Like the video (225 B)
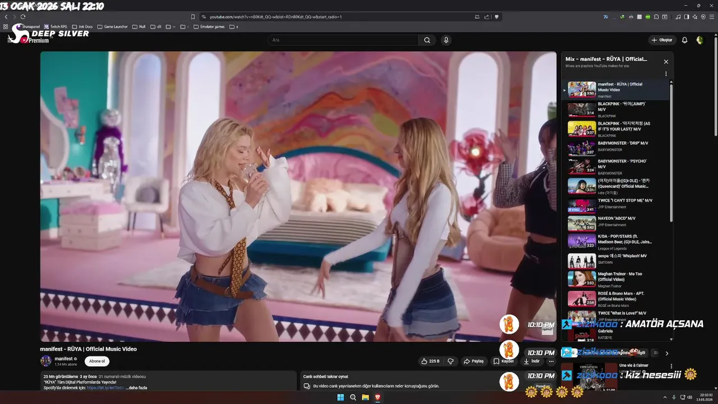The width and height of the screenshot is (718, 404). pyautogui.click(x=430, y=361)
